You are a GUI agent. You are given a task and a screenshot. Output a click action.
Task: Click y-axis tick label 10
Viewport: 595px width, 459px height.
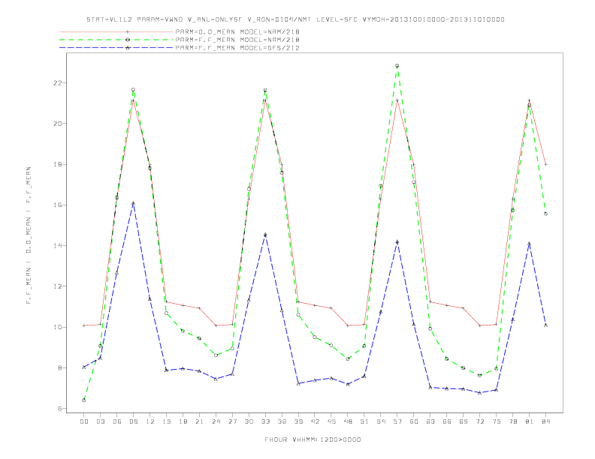[x=56, y=327]
